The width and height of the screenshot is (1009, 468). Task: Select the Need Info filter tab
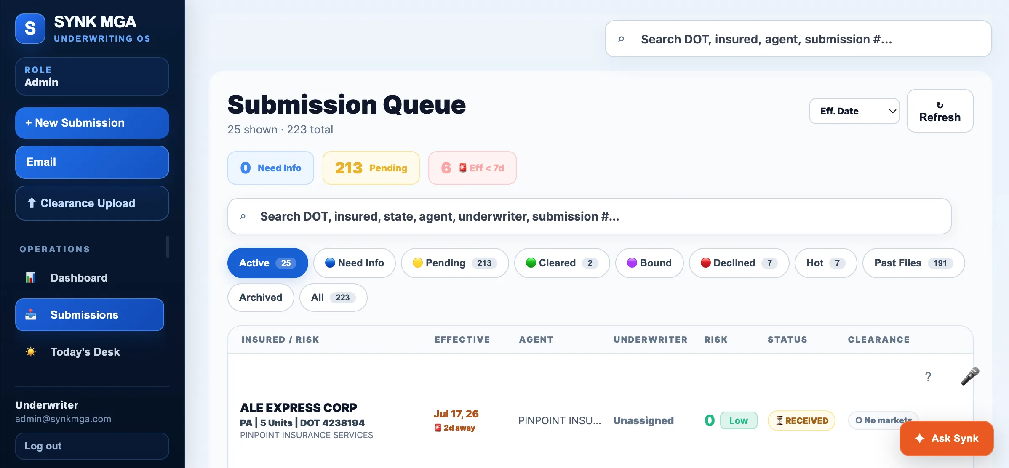355,263
